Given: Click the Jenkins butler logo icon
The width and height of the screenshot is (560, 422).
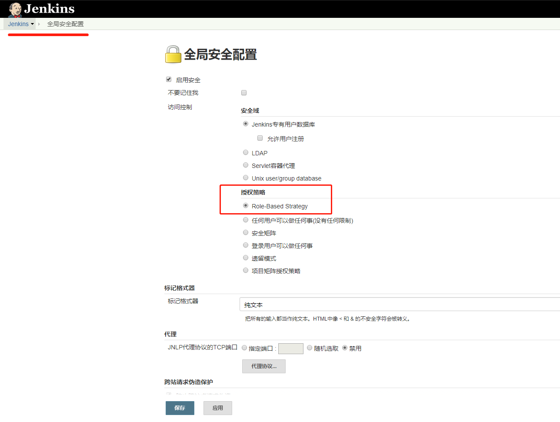Looking at the screenshot, I should 15,9.
